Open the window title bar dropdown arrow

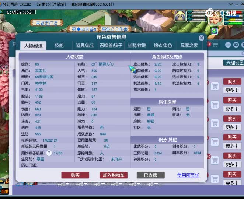point(231,4)
